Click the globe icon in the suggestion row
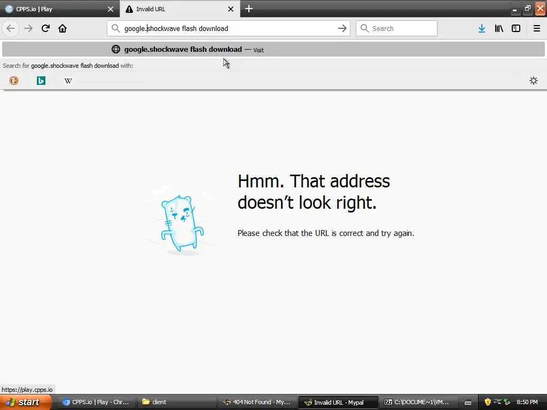This screenshot has height=410, width=547. (x=116, y=49)
